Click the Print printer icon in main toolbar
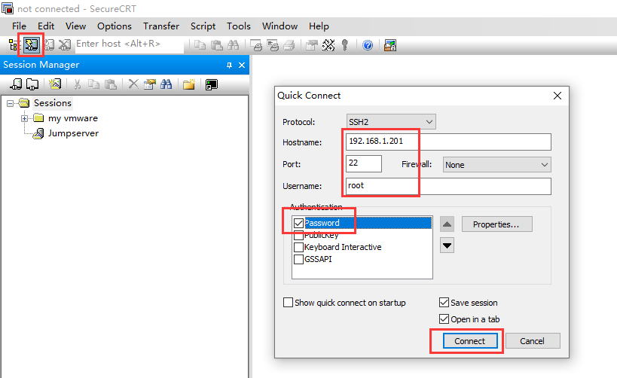This screenshot has width=617, height=378. pyautogui.click(x=289, y=45)
